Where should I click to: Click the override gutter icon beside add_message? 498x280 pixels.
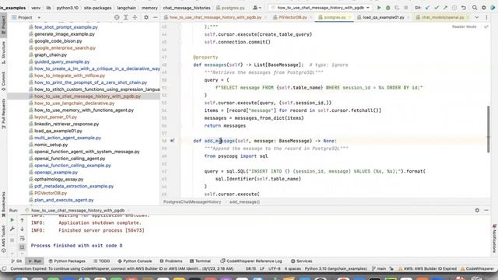(172, 141)
